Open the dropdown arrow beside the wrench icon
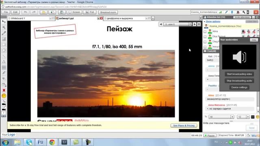The width and height of the screenshot is (260, 146). (x=248, y=12)
